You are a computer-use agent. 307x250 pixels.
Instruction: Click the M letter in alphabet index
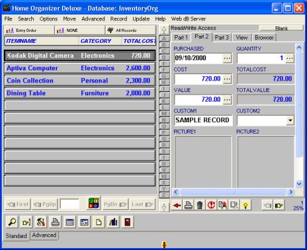pyautogui.click(x=164, y=114)
